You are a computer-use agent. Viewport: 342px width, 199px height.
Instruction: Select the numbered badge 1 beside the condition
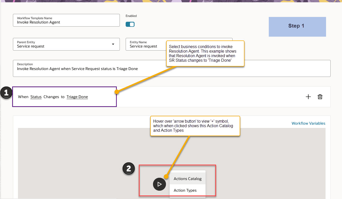[x=6, y=93]
